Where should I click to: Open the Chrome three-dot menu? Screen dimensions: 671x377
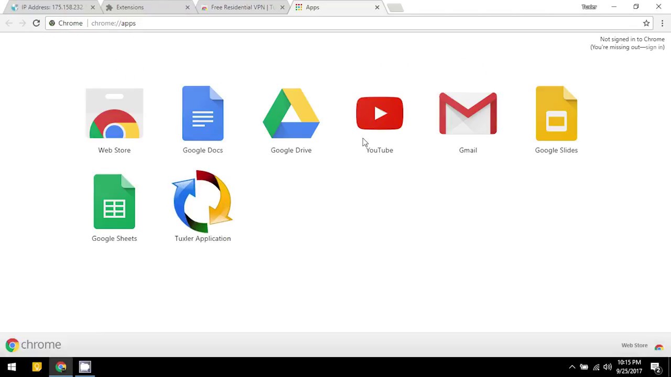coord(662,23)
